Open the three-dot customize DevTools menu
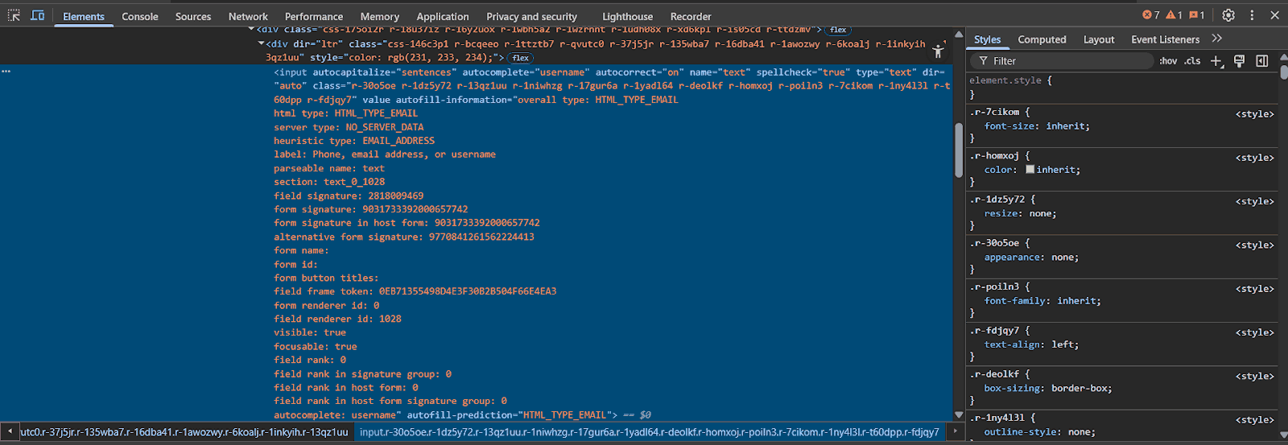Image resolution: width=1288 pixels, height=445 pixels. (1252, 15)
